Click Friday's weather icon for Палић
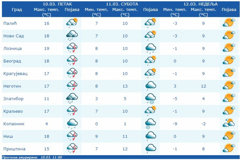 (72, 23)
